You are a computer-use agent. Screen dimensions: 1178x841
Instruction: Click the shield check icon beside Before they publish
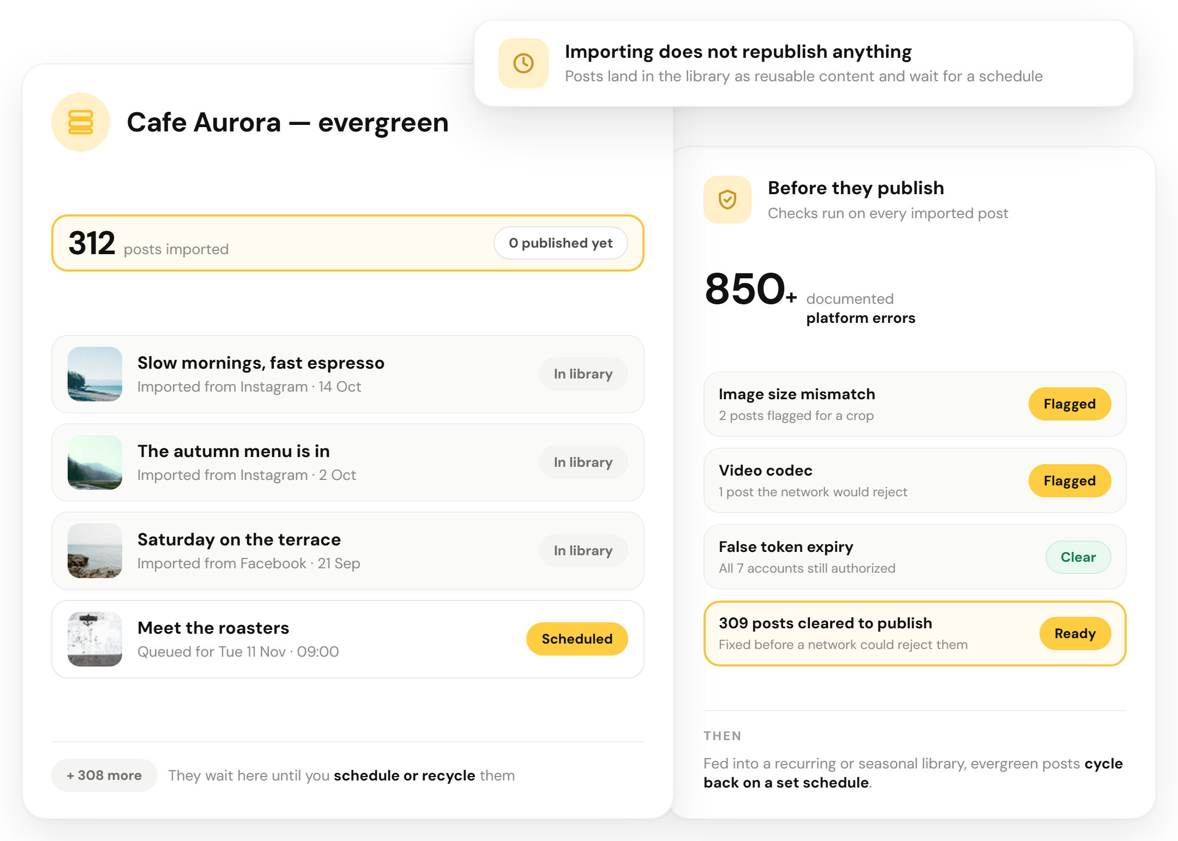coord(728,200)
